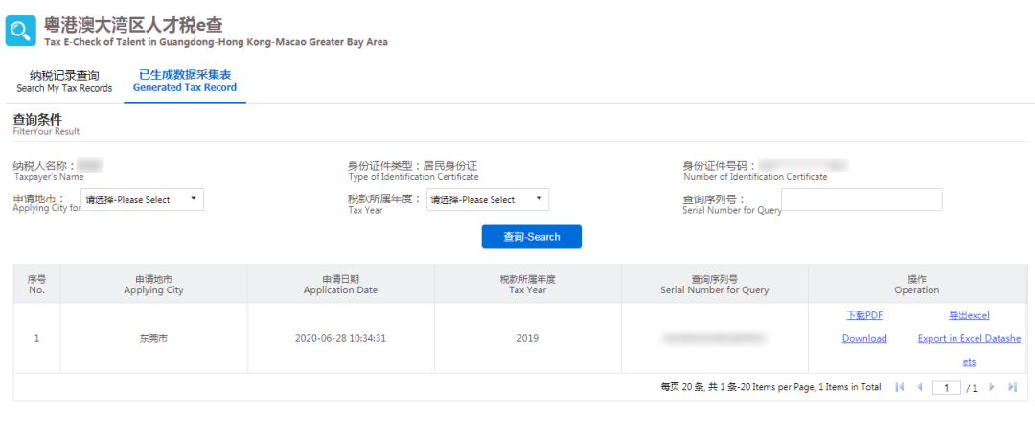Click the Applying City column header
Image resolution: width=1035 pixels, height=438 pixels.
coord(153,285)
